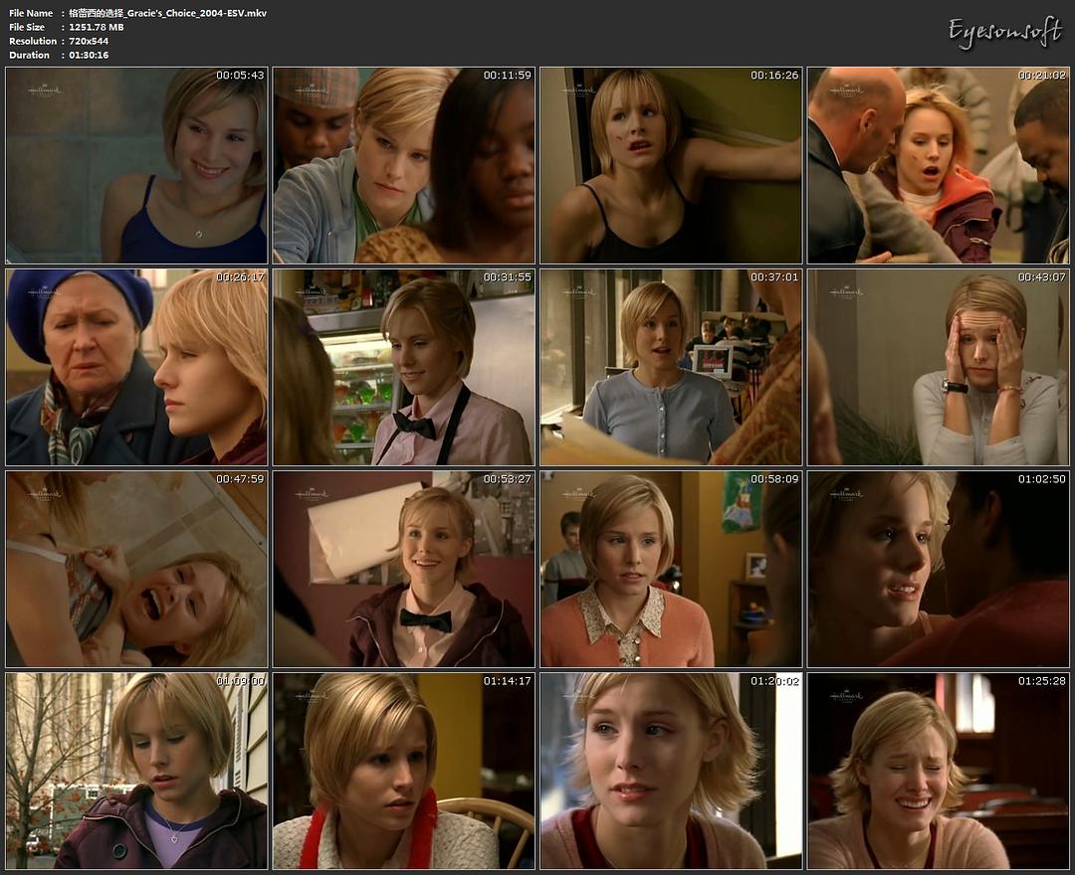This screenshot has width=1075, height=875.
Task: Click the last thumbnail stamped 01:25:28
Action: pyautogui.click(x=938, y=771)
